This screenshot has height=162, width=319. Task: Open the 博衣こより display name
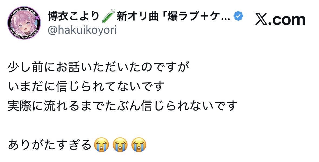[x=73, y=16]
